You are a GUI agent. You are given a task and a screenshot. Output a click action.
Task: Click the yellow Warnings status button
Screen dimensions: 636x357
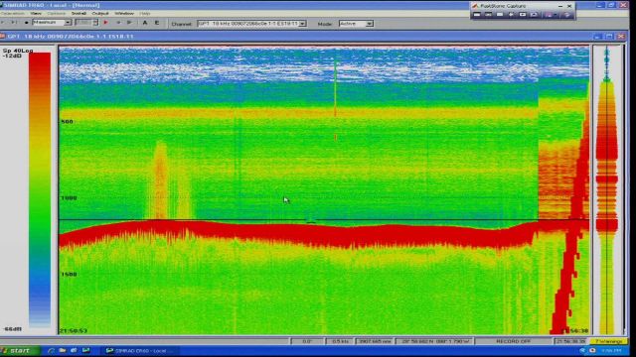608,341
